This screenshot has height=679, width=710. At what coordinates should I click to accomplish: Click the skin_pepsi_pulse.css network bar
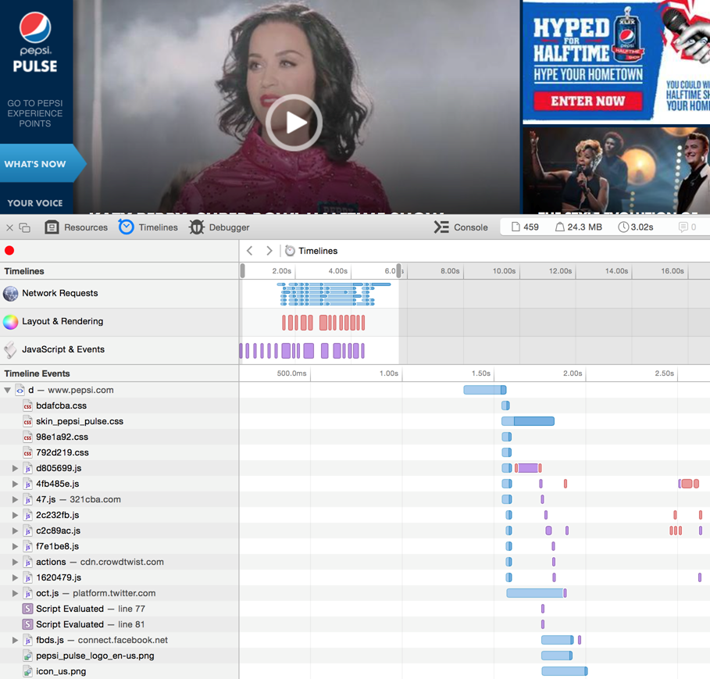528,421
